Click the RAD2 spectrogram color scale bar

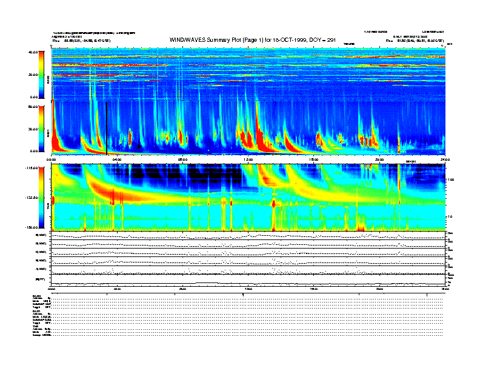(x=41, y=75)
